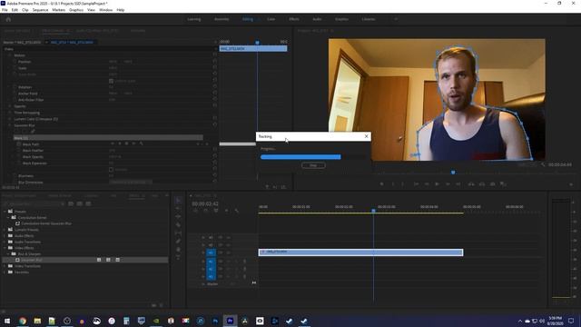Open the Sequence menu
Viewport: 581px width, 327px height.
click(x=40, y=10)
